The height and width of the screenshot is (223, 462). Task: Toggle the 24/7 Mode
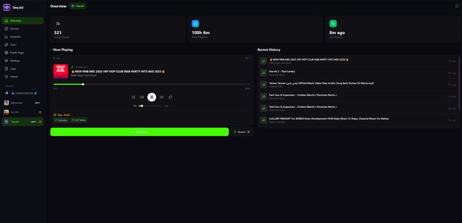pos(78,120)
